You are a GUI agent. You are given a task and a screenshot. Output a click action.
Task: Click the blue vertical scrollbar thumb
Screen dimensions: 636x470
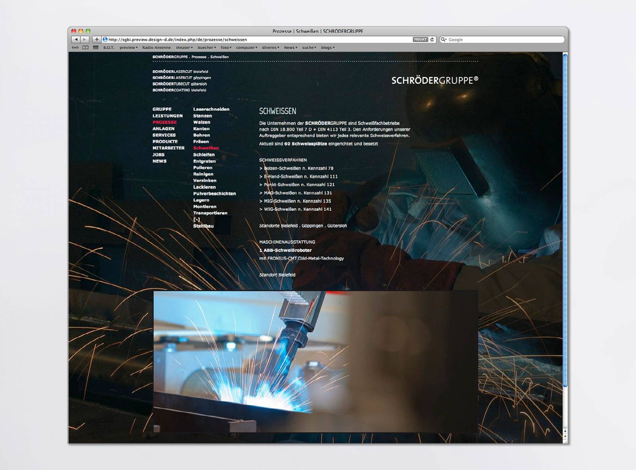(565, 220)
